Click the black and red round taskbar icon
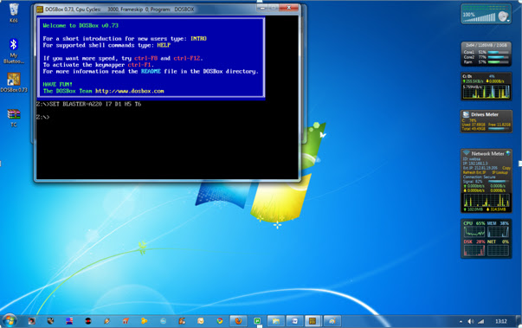 (88, 321)
